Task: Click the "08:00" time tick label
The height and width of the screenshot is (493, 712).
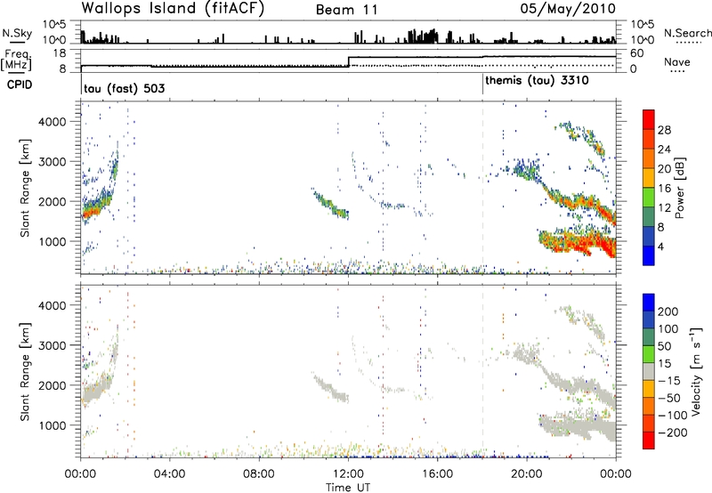Action: tap(258, 474)
